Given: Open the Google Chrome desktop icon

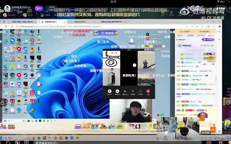Looking at the screenshot, I should pyautogui.click(x=32, y=67).
